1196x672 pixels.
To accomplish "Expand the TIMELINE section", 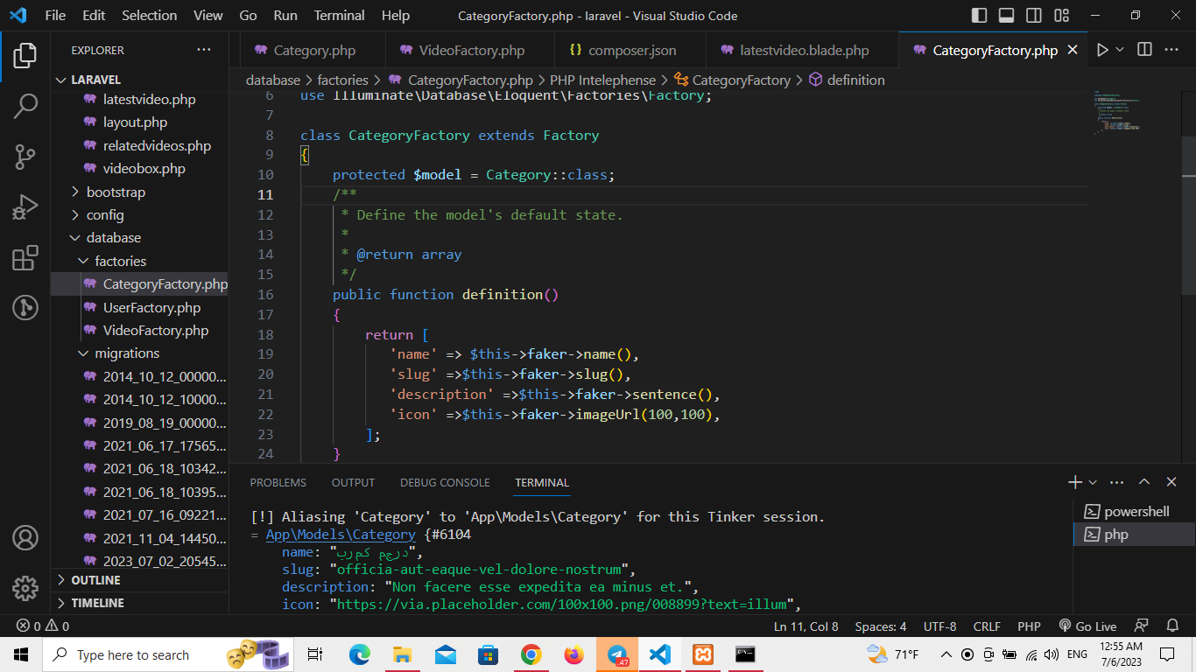I will point(140,603).
